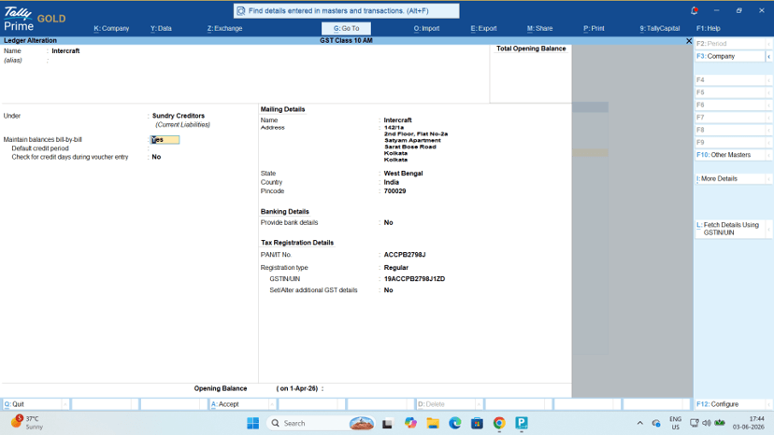Click address line Sarat Bose Road
Screen dimensions: 774x435
410,147
